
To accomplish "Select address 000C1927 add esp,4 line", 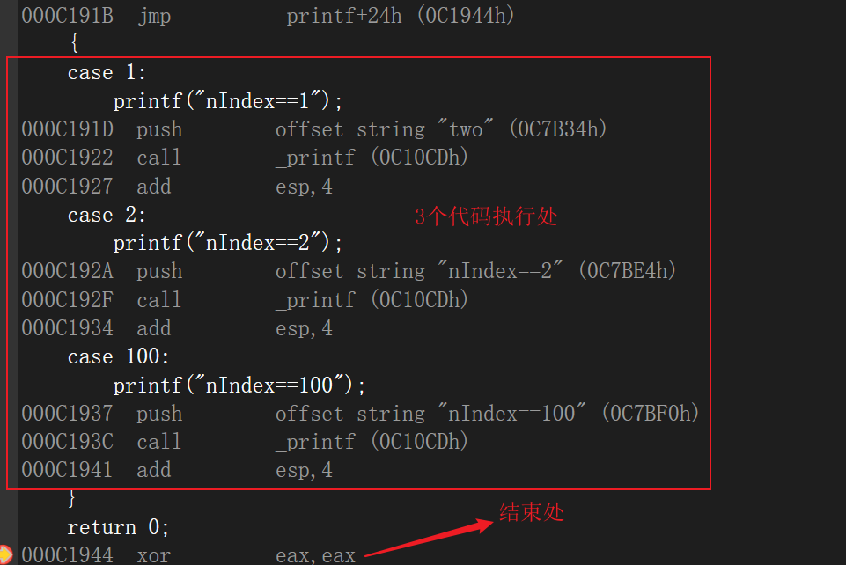I will [177, 187].
